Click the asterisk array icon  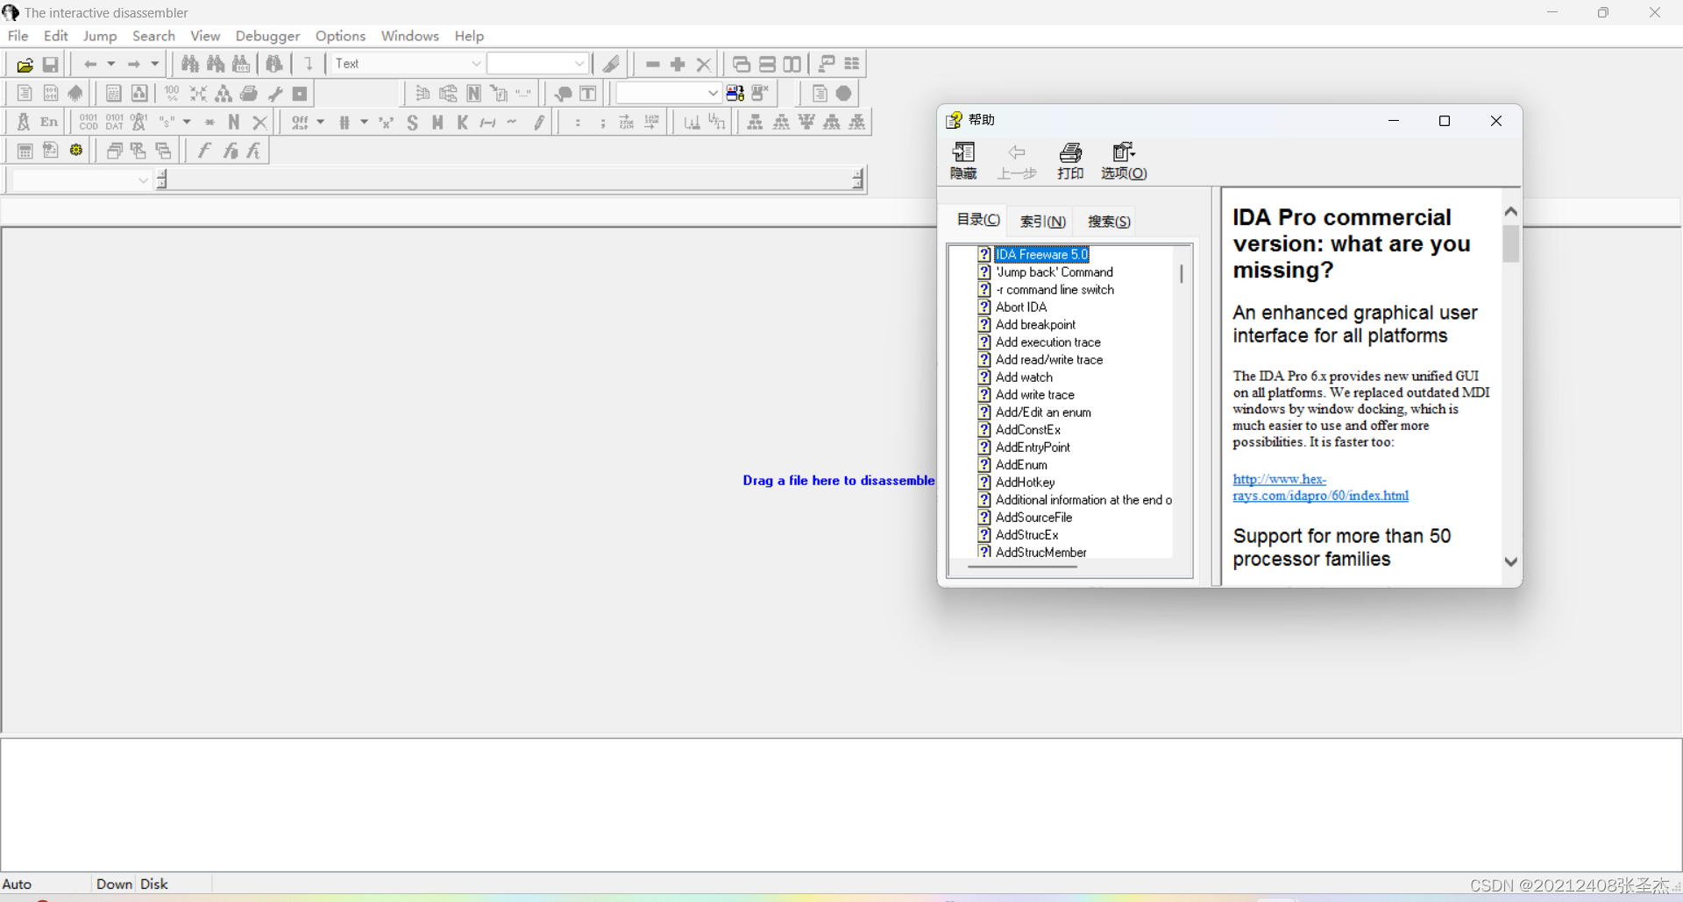coord(209,122)
